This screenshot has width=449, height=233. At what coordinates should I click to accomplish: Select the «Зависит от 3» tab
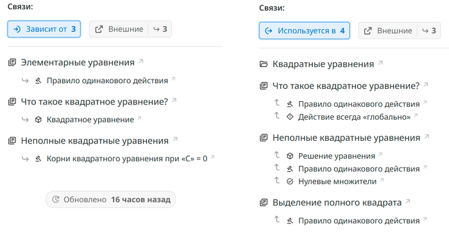coord(44,29)
